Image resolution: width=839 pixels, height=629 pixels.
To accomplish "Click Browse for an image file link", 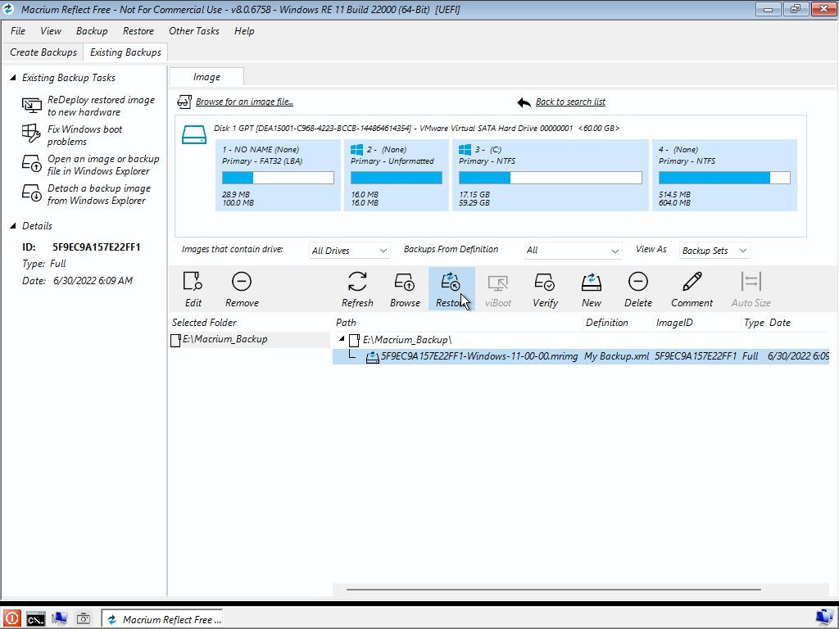I will [x=244, y=102].
